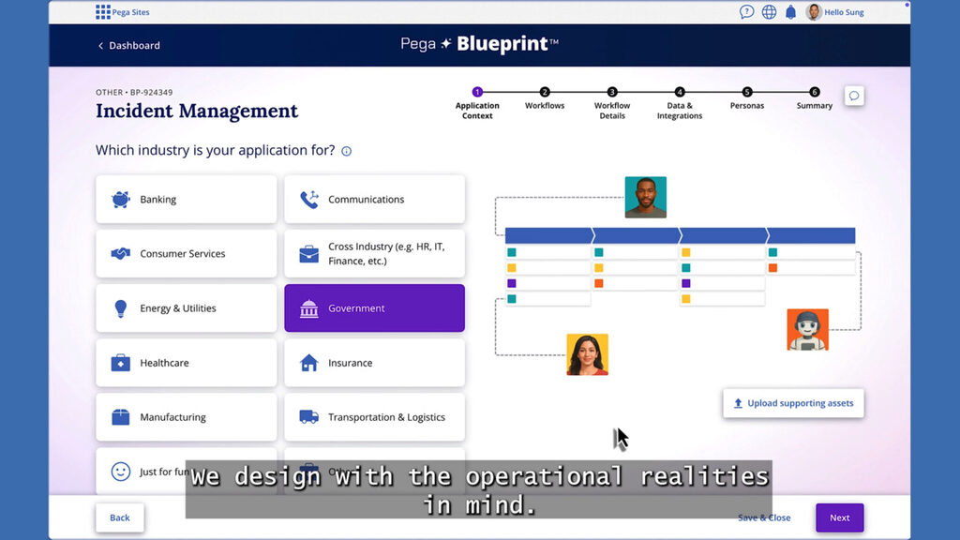
Task: Click the man persona portrait thumbnail
Action: coord(645,197)
